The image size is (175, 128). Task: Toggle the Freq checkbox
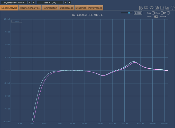pyautogui.click(x=153, y=13)
